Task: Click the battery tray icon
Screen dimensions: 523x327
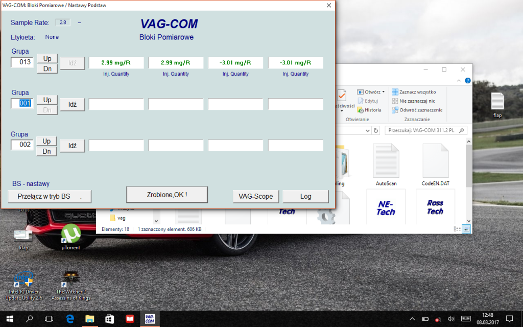Action: 425,319
